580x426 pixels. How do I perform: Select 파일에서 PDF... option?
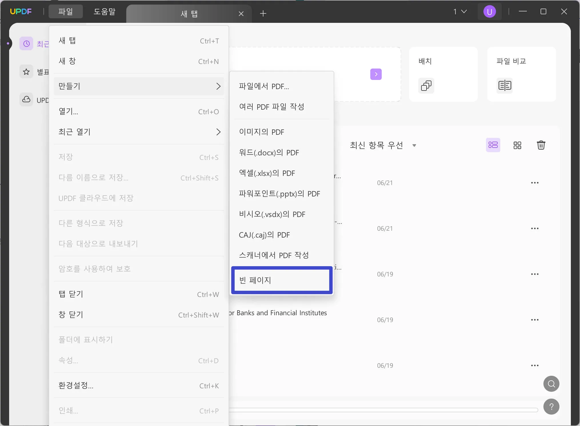coord(282,86)
